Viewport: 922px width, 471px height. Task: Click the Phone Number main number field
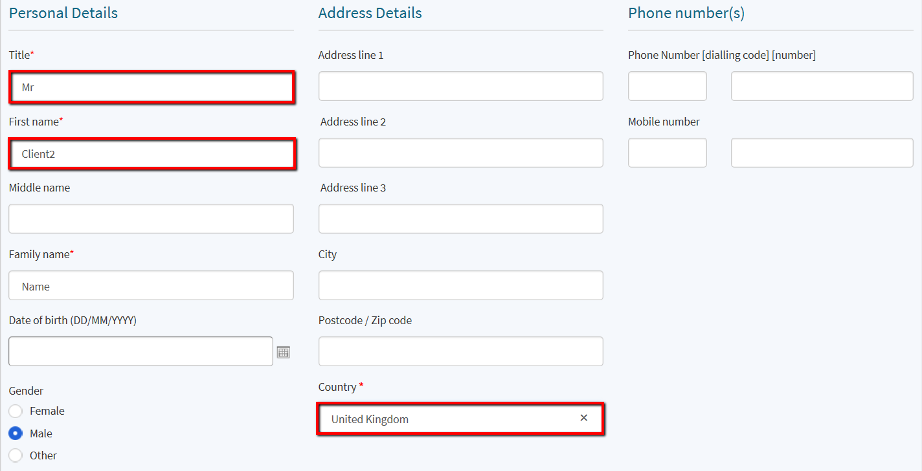(822, 86)
